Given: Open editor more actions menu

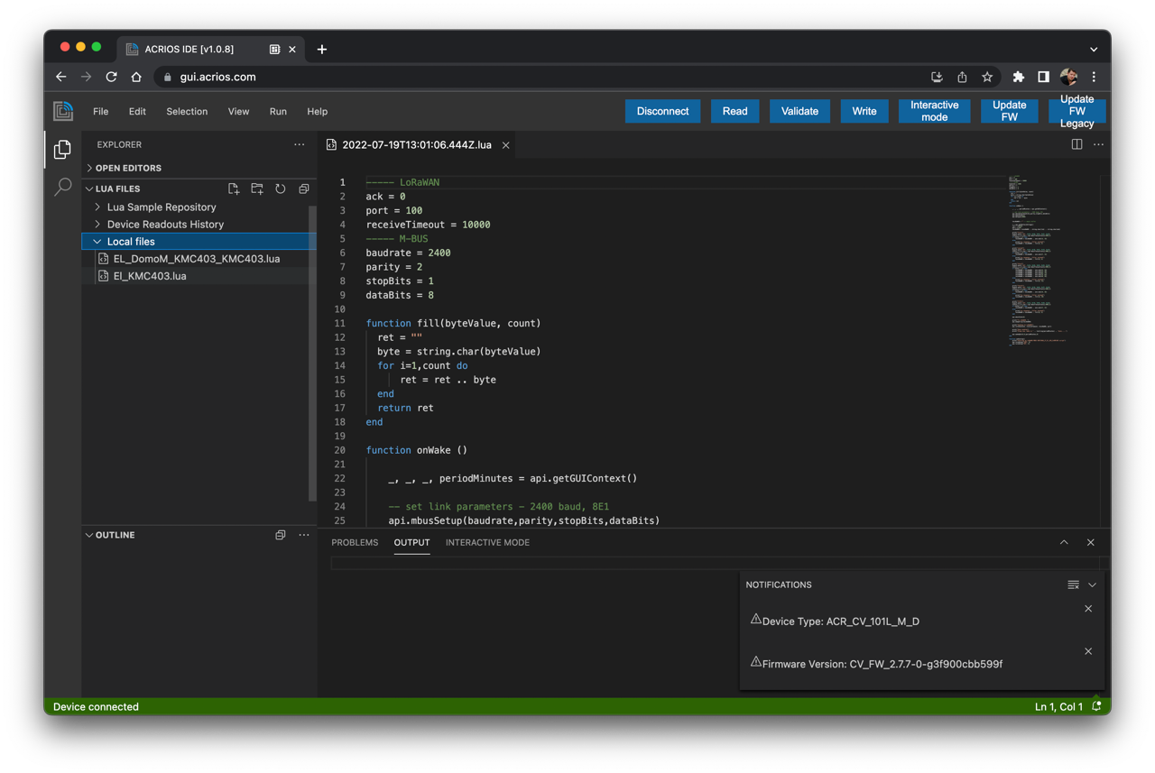Looking at the screenshot, I should click(x=1098, y=144).
